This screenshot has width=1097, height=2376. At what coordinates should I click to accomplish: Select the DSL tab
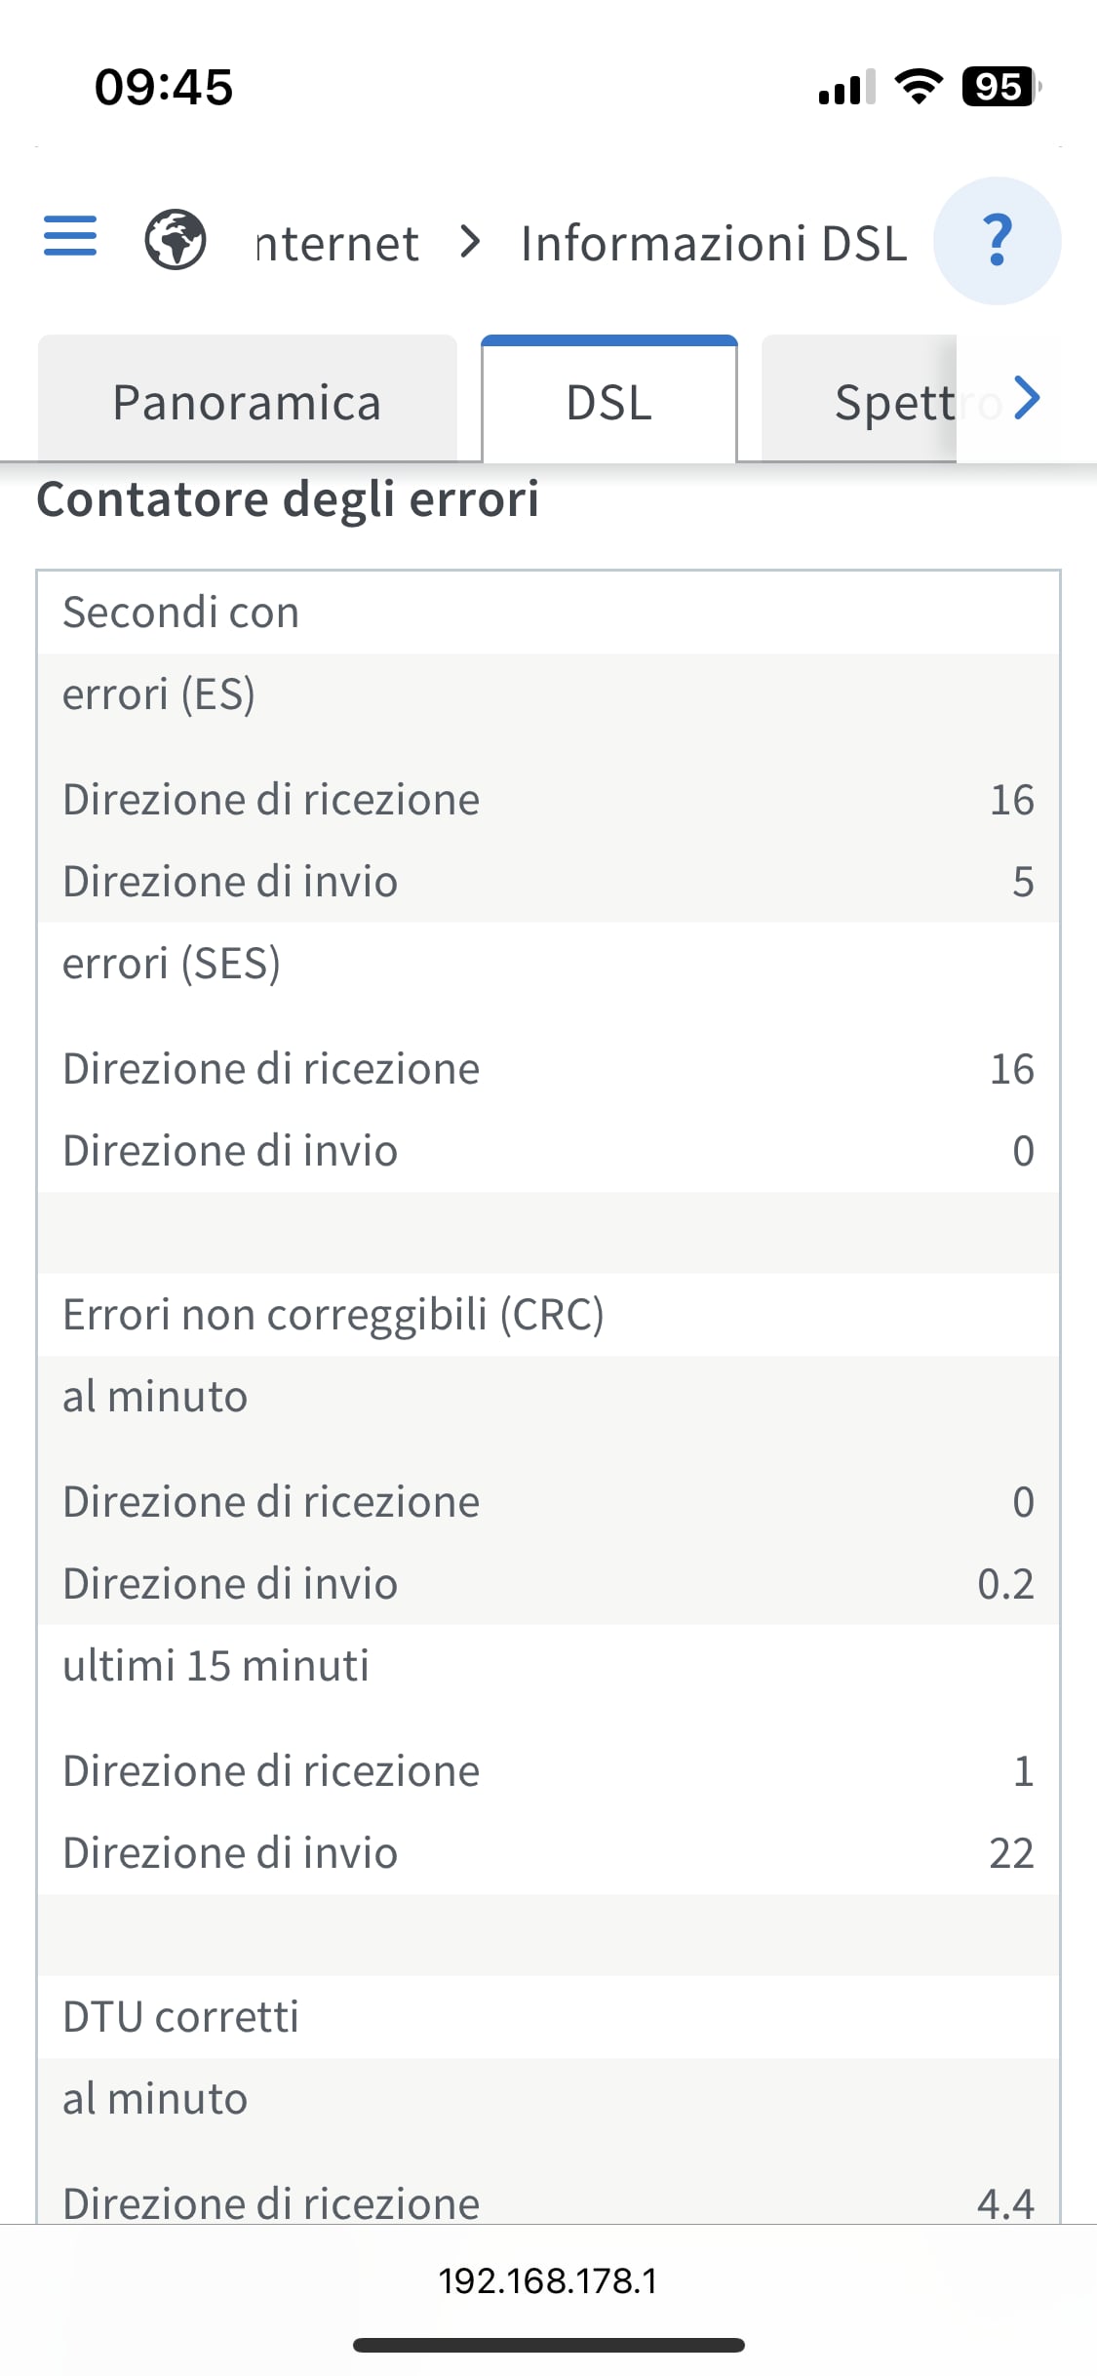[609, 400]
